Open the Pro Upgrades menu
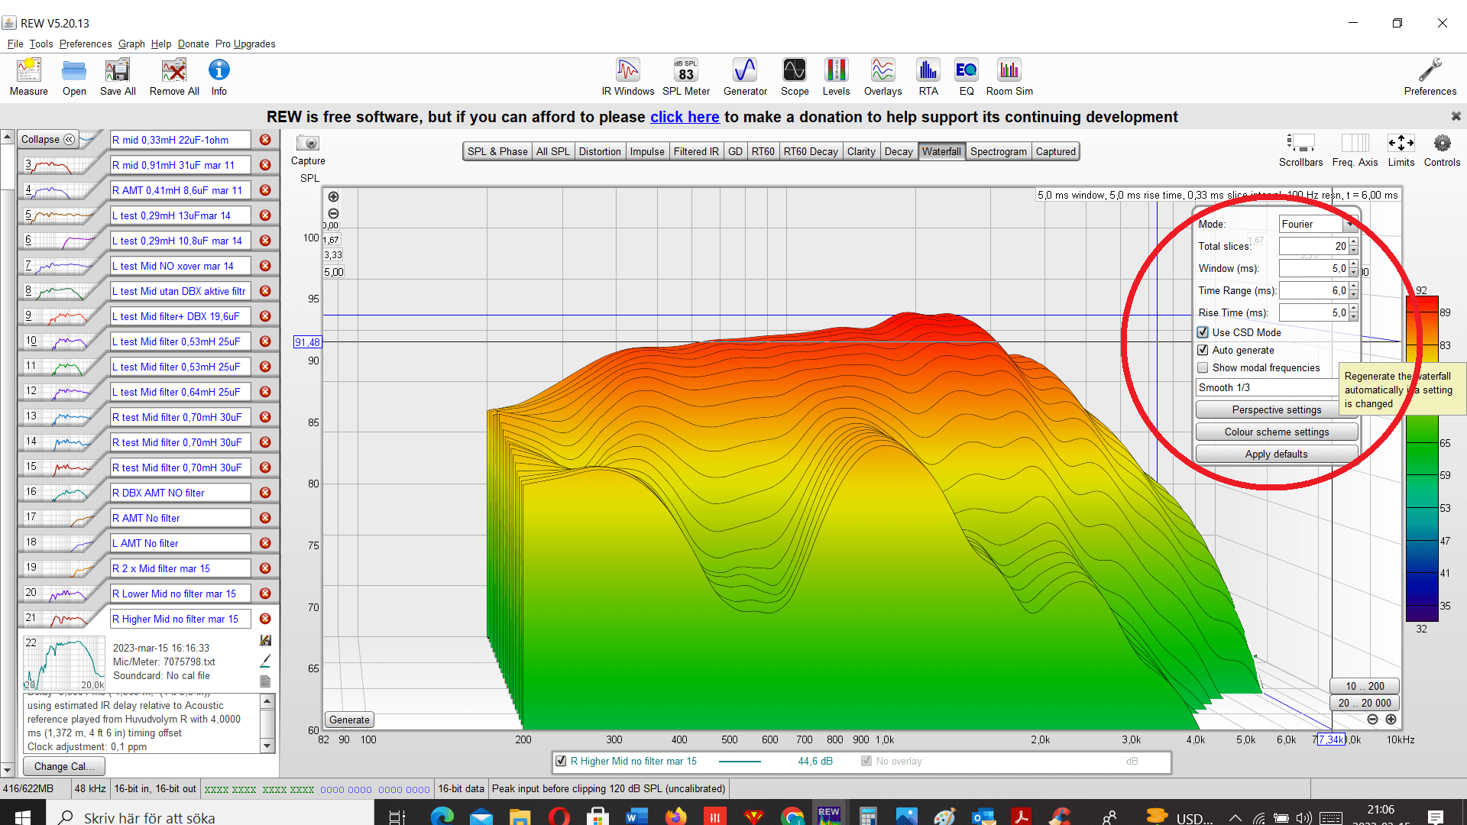1467x825 pixels. pos(245,44)
